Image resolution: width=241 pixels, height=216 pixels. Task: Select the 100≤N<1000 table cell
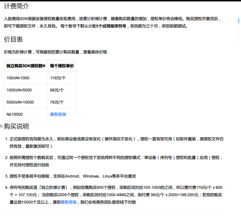click(26, 78)
